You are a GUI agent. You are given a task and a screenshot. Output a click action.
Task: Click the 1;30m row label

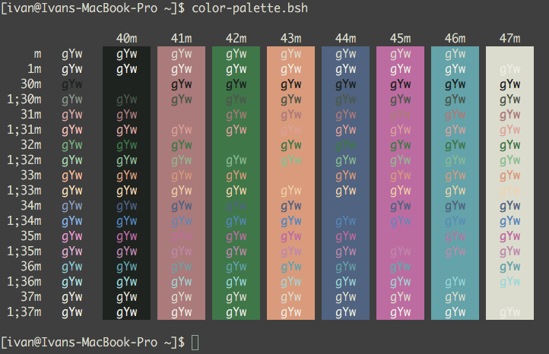pyautogui.click(x=24, y=99)
